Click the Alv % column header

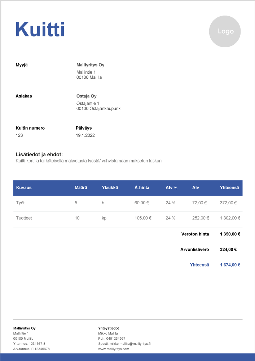pyautogui.click(x=171, y=188)
